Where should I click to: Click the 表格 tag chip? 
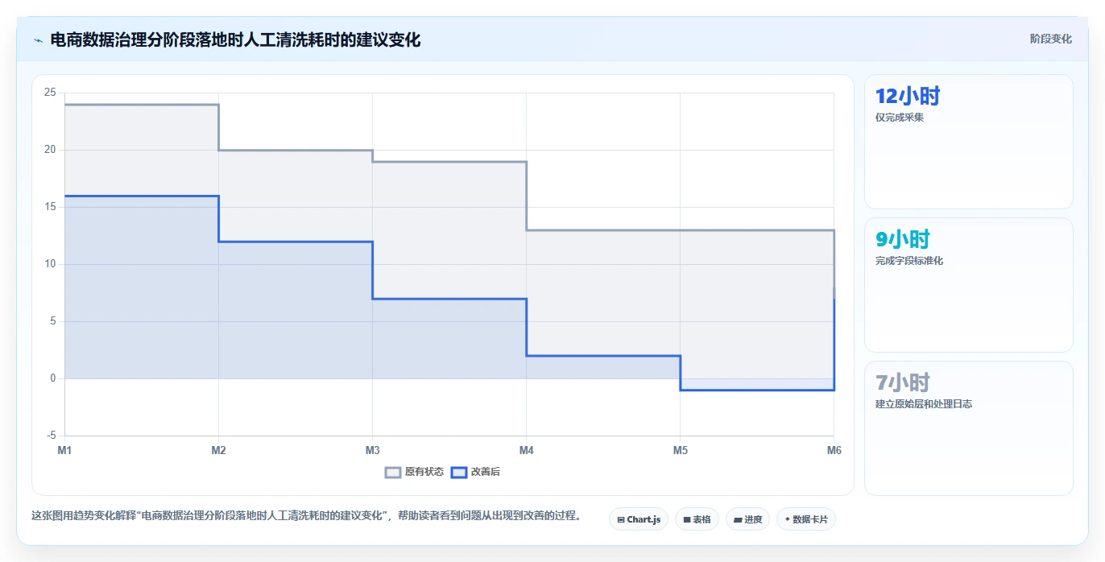point(697,519)
